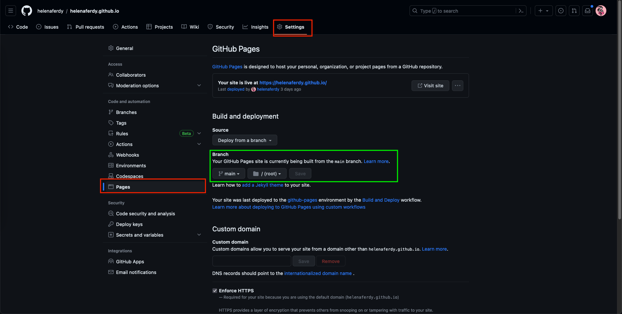Open the Deploy from a branch dropdown

[x=245, y=140]
